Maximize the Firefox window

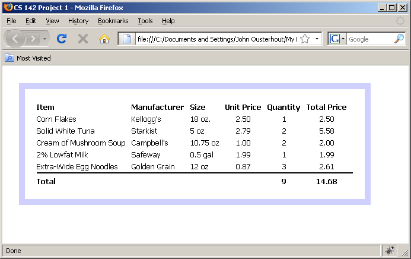click(x=392, y=8)
